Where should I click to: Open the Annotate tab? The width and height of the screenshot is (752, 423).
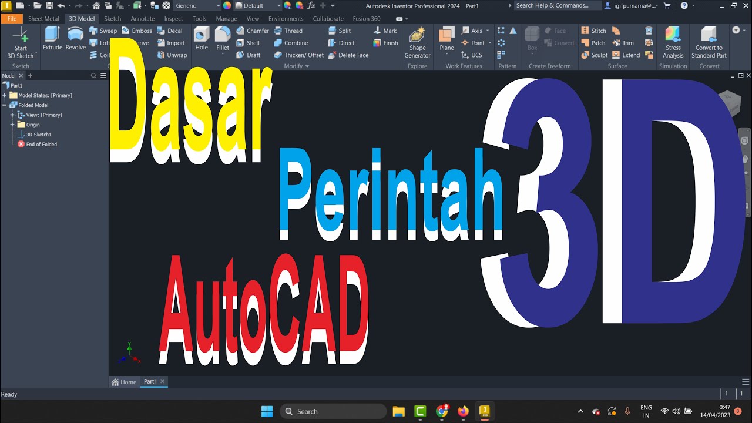pyautogui.click(x=143, y=19)
